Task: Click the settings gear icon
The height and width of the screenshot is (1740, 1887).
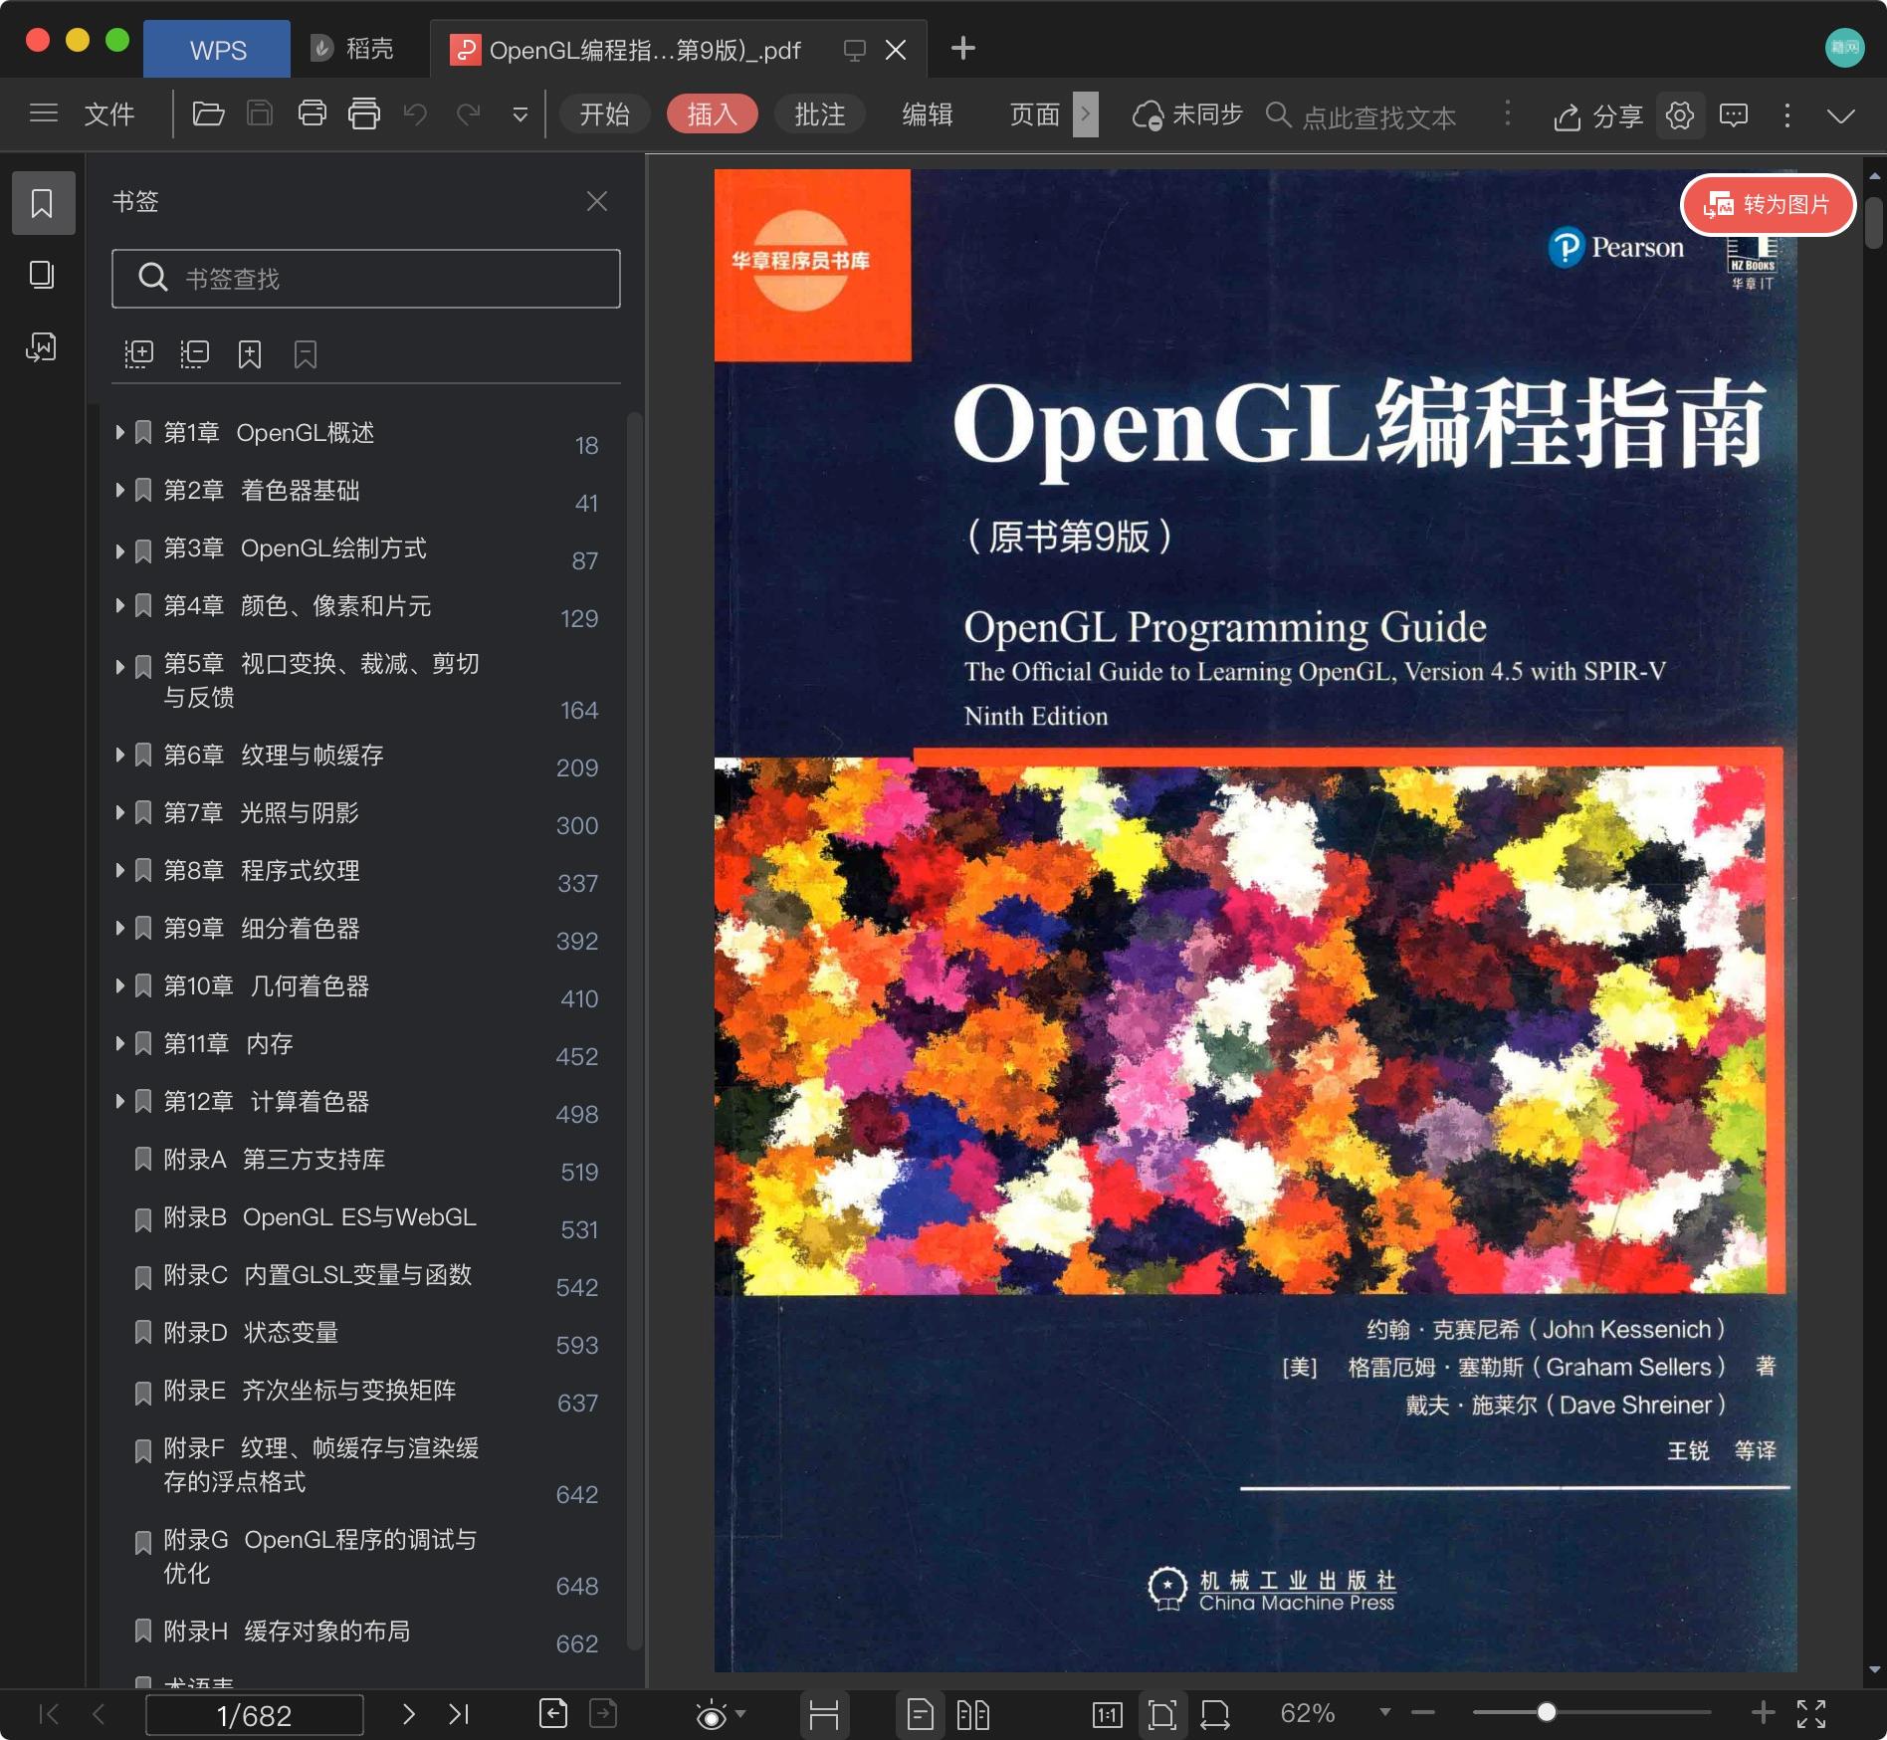Action: click(x=1680, y=115)
